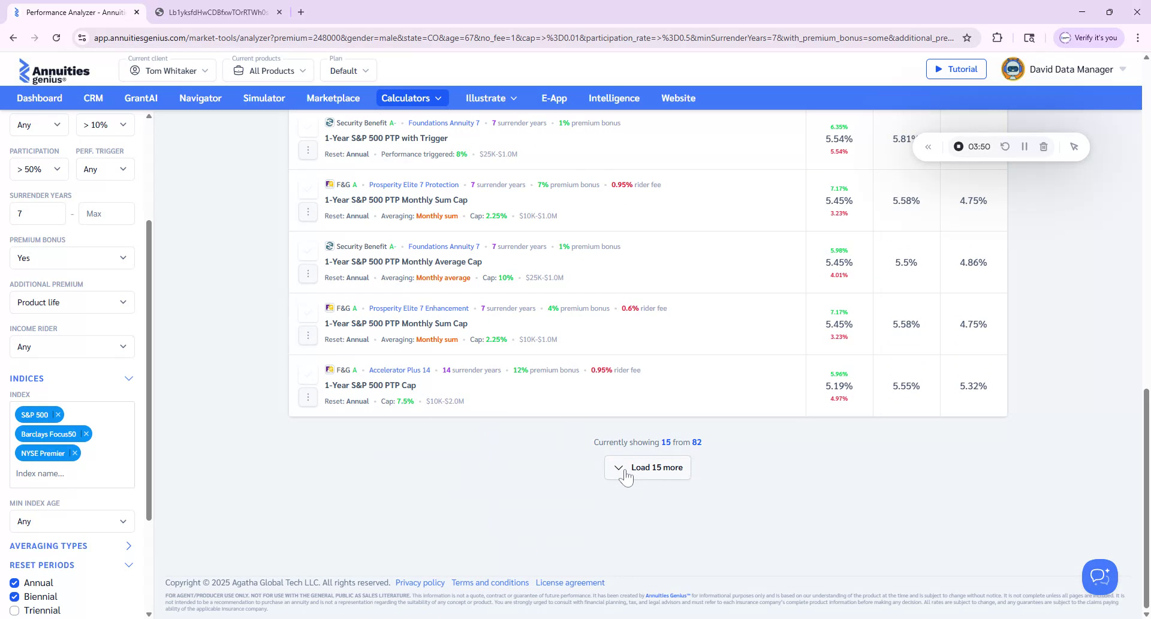Image resolution: width=1151 pixels, height=619 pixels.
Task: Collapse the recording toolbar
Action: click(929, 146)
